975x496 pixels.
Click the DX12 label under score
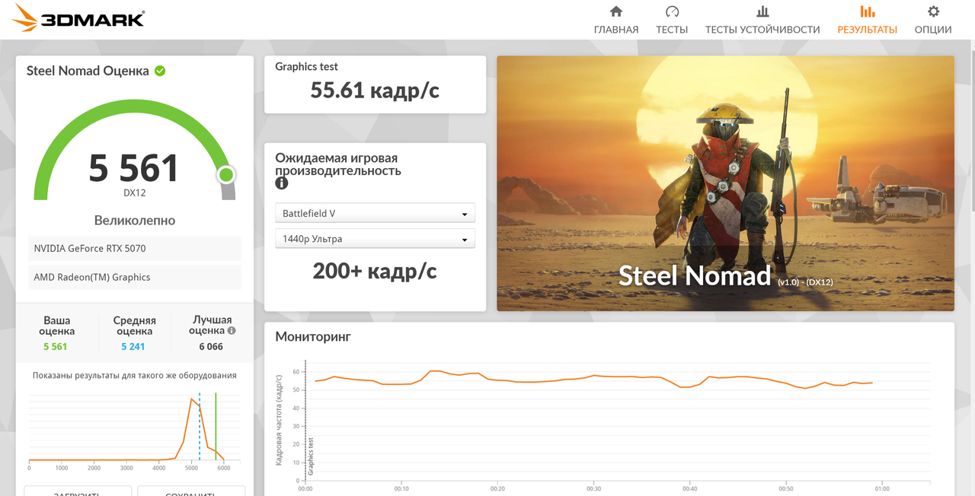[x=134, y=193]
